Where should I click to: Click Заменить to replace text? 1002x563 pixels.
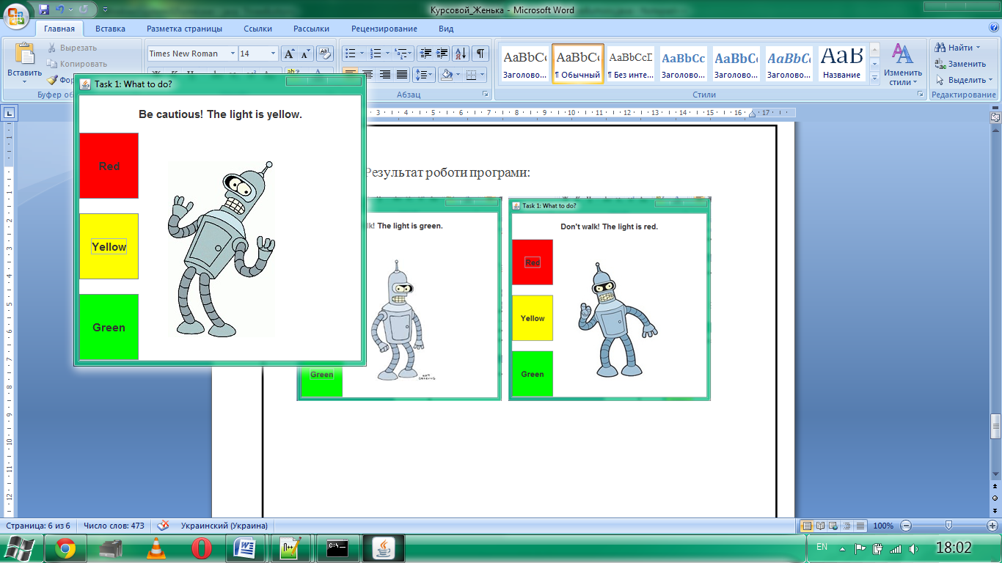click(960, 64)
